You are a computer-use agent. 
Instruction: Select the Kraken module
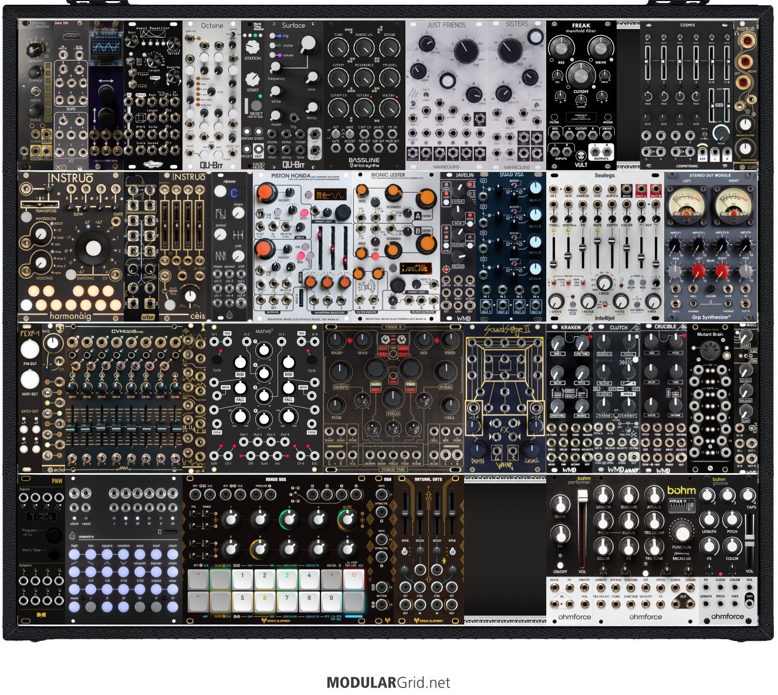click(x=570, y=398)
